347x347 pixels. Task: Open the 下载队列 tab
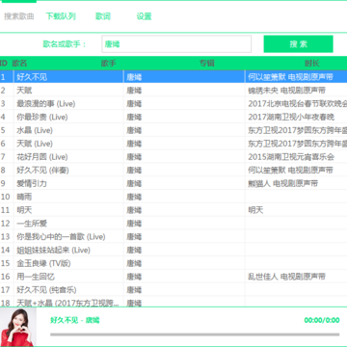(61, 16)
